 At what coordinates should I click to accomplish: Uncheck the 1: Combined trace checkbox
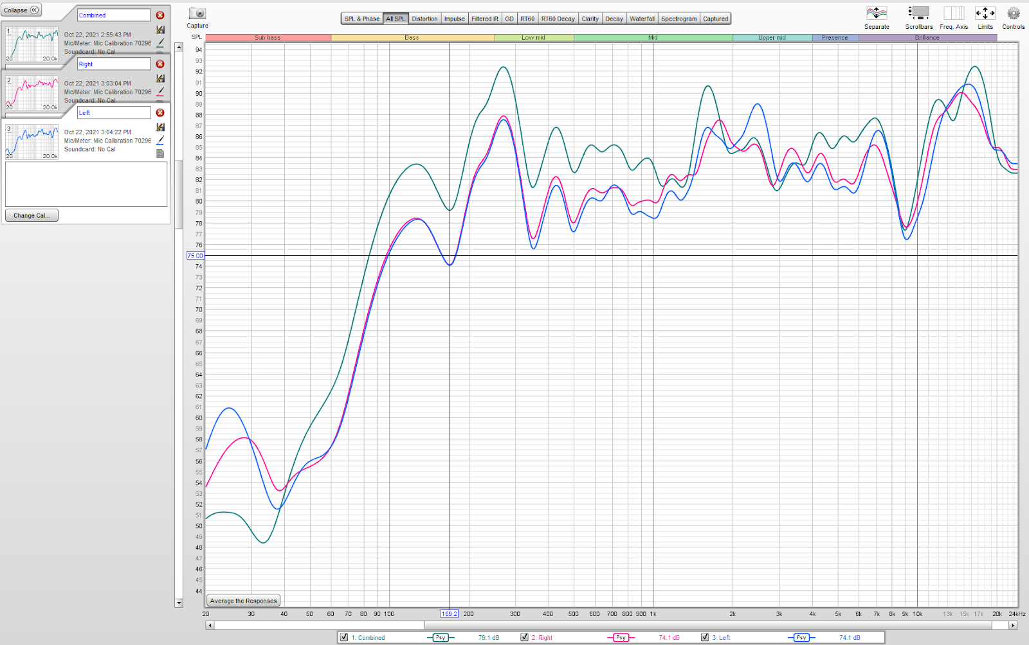(344, 637)
